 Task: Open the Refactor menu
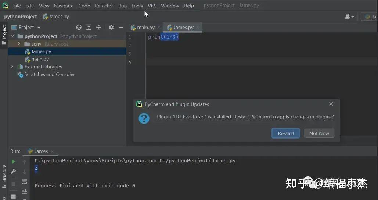(104, 6)
